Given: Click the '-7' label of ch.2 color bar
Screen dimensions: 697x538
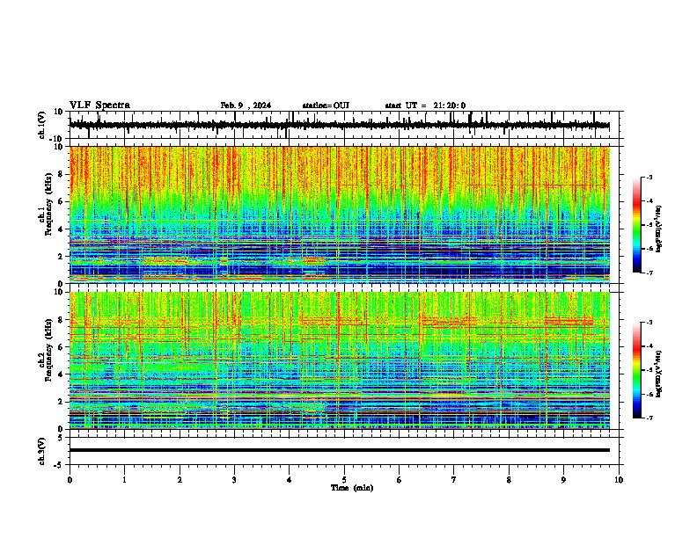Looking at the screenshot, I should coord(649,418).
